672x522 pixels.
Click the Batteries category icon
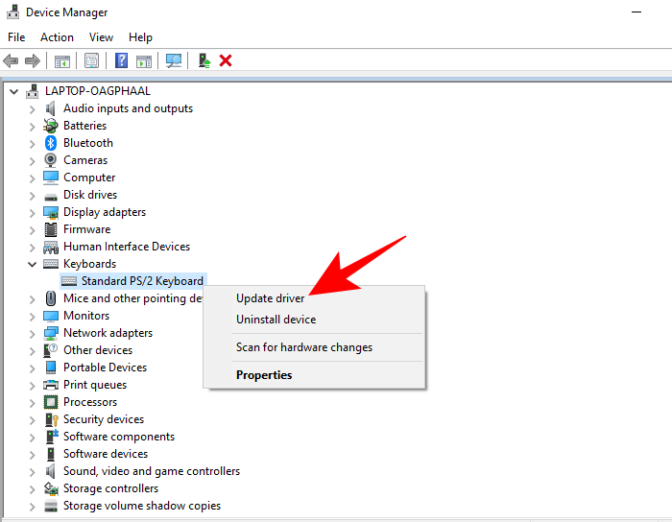(x=51, y=126)
